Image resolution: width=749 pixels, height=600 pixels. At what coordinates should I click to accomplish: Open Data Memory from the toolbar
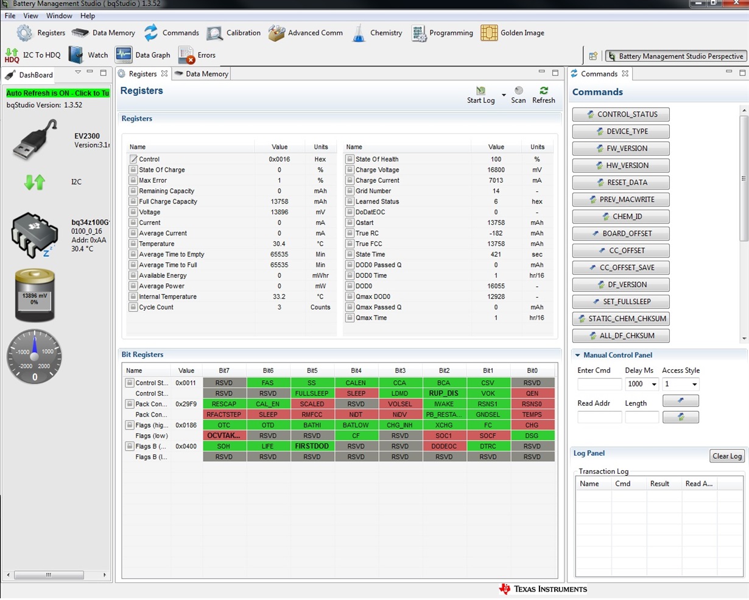(104, 33)
